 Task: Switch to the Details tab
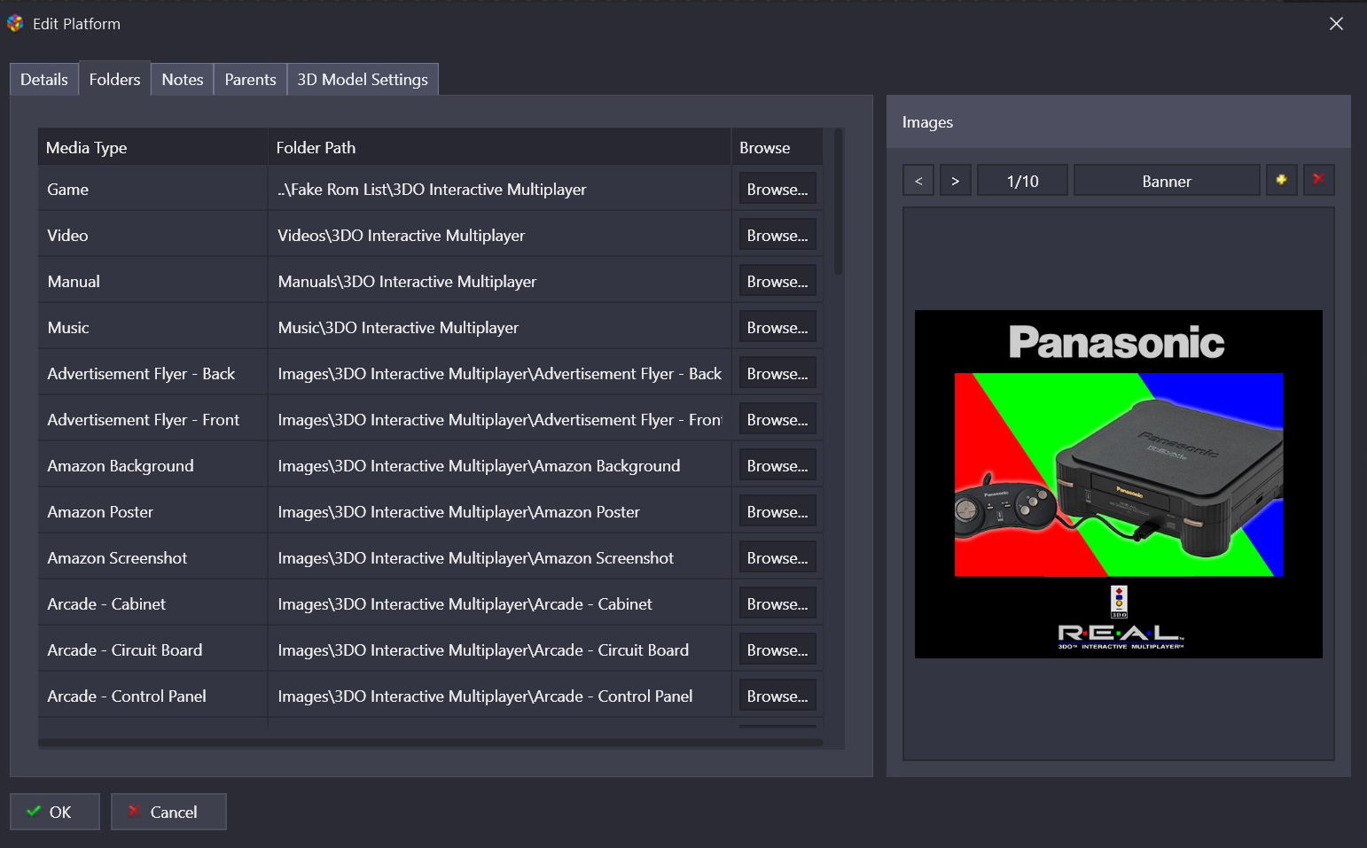click(x=44, y=79)
